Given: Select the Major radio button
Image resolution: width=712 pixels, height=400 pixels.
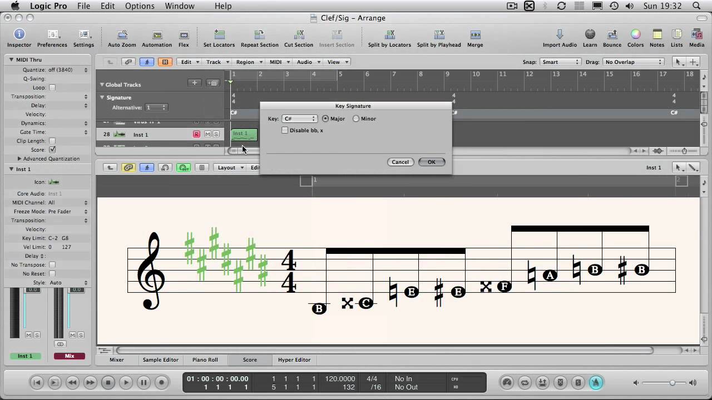Looking at the screenshot, I should [x=325, y=118].
